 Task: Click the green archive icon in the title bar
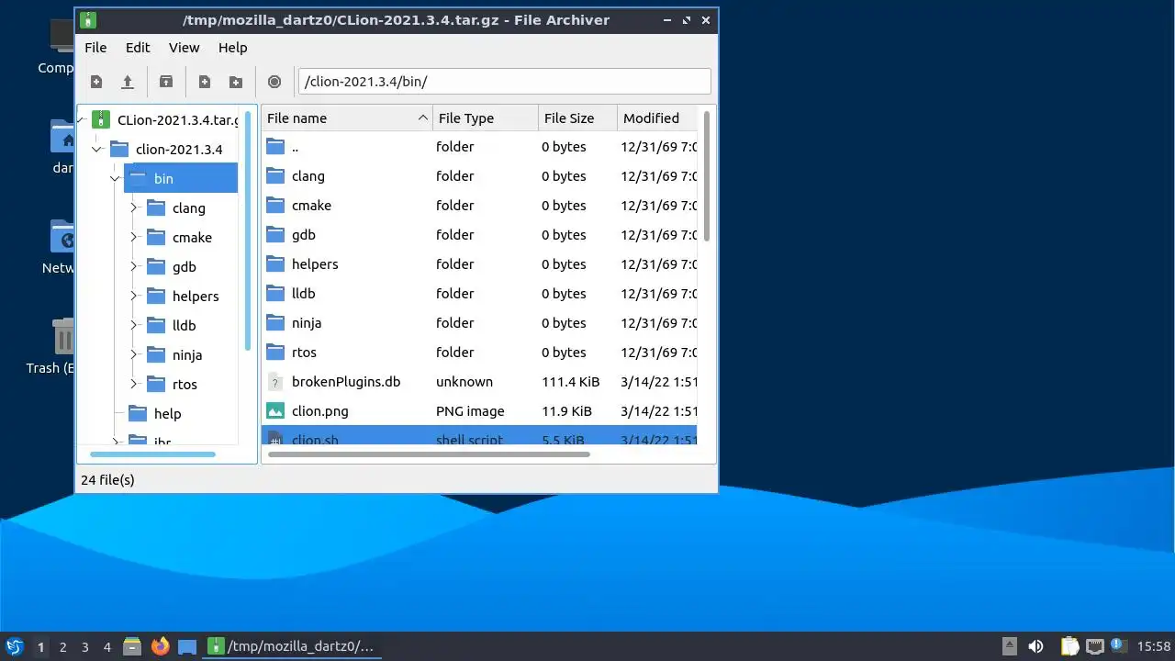88,19
